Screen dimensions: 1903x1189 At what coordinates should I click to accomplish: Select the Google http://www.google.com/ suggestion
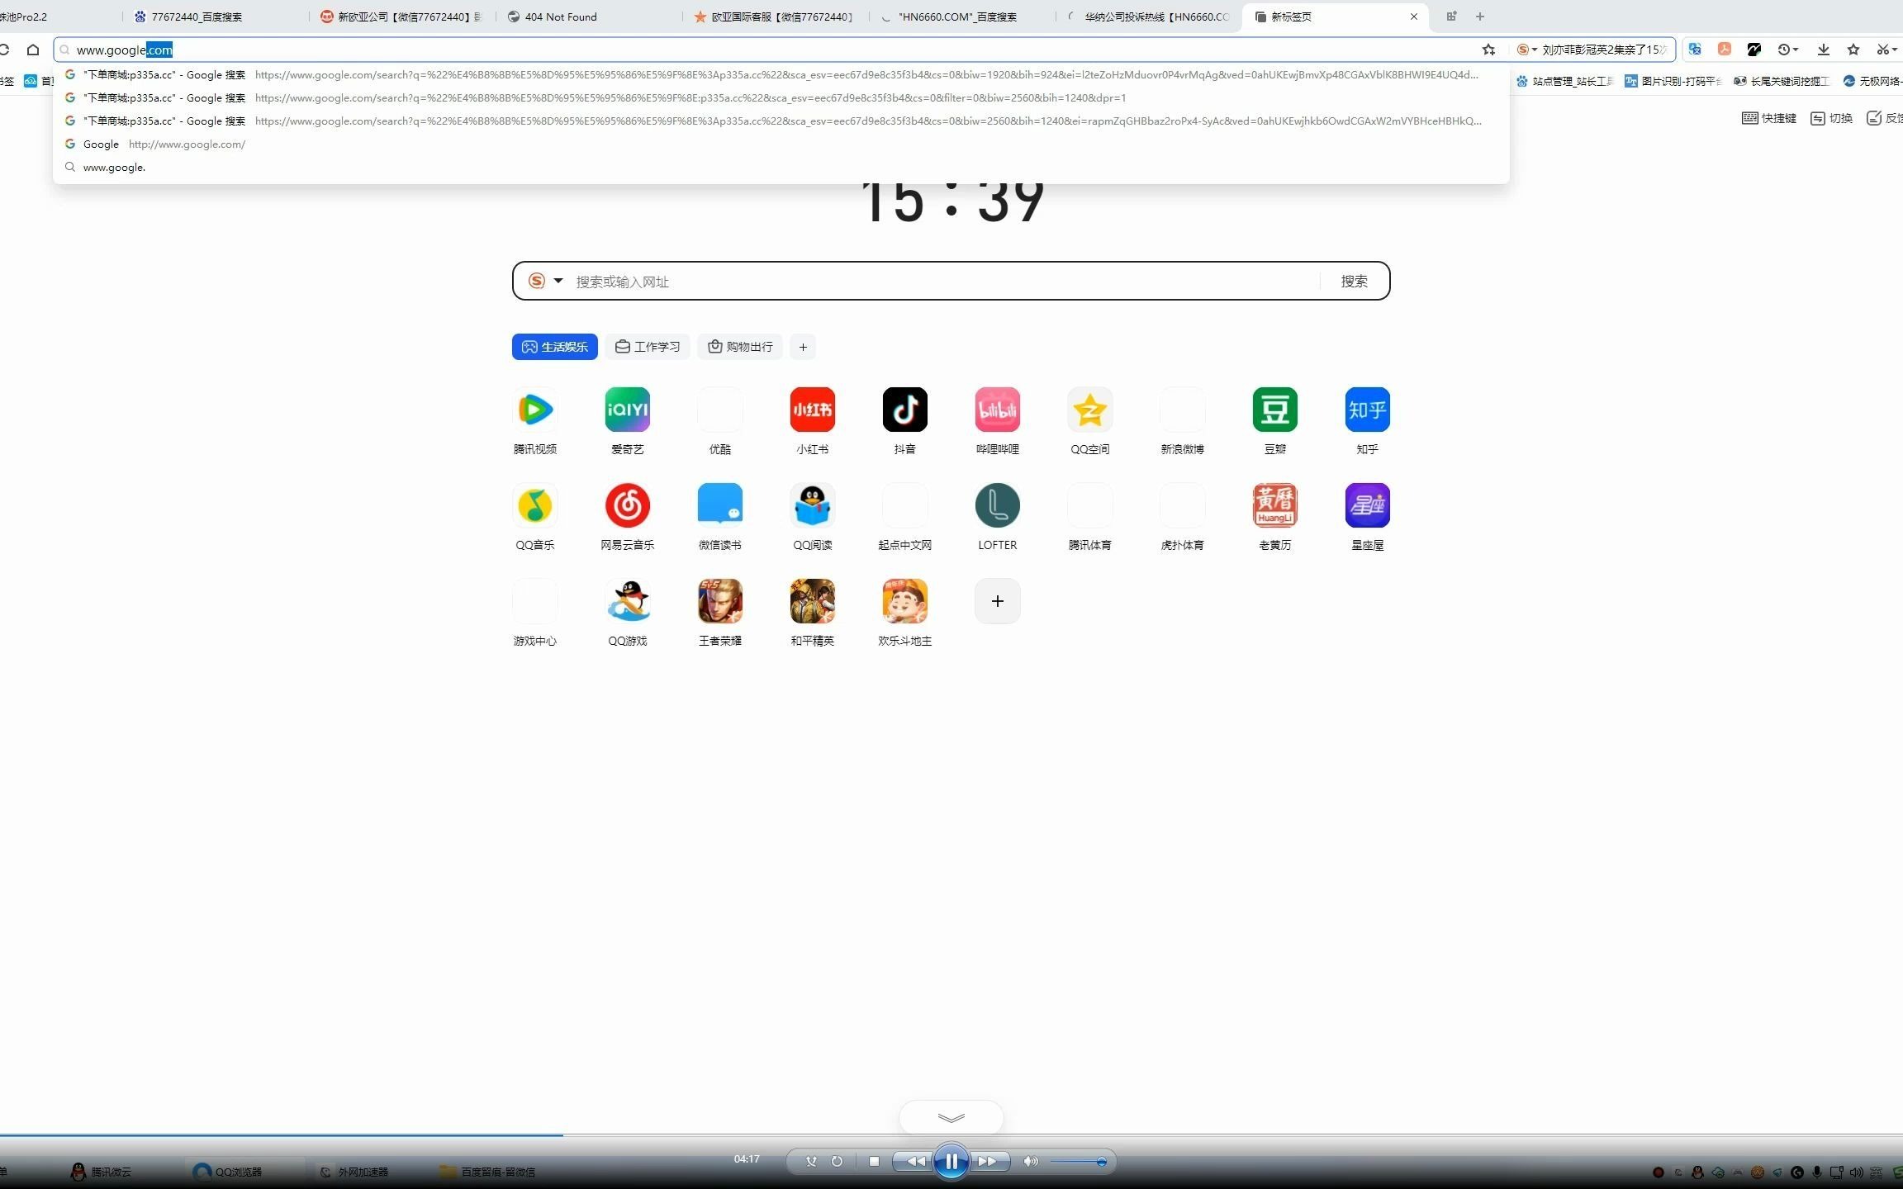coord(781,144)
